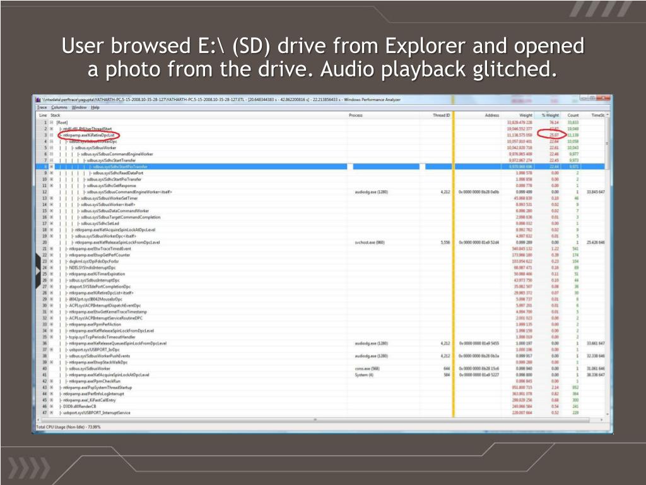This screenshot has height=485, width=646.
Task: Open the Columns menu
Action: (59, 107)
